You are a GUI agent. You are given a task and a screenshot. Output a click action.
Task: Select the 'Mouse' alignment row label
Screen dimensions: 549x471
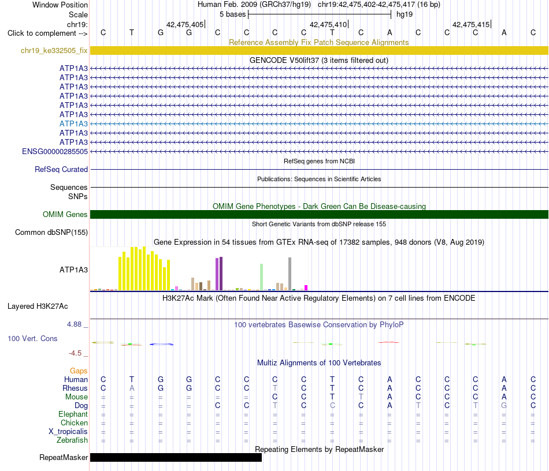pos(76,397)
